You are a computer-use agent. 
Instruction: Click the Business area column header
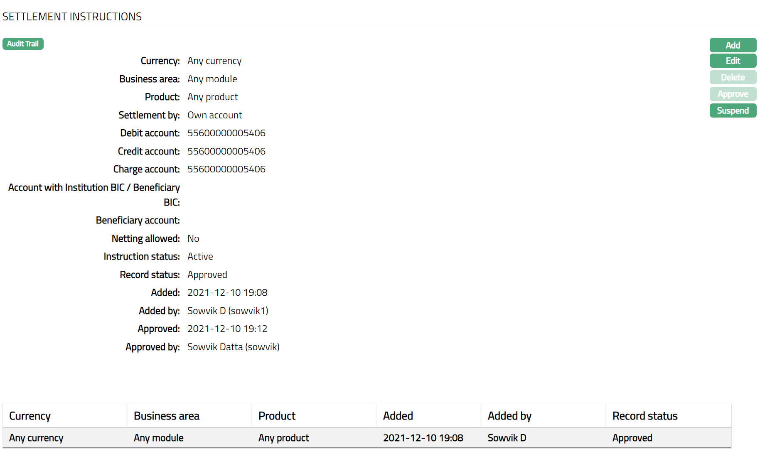pyautogui.click(x=167, y=416)
